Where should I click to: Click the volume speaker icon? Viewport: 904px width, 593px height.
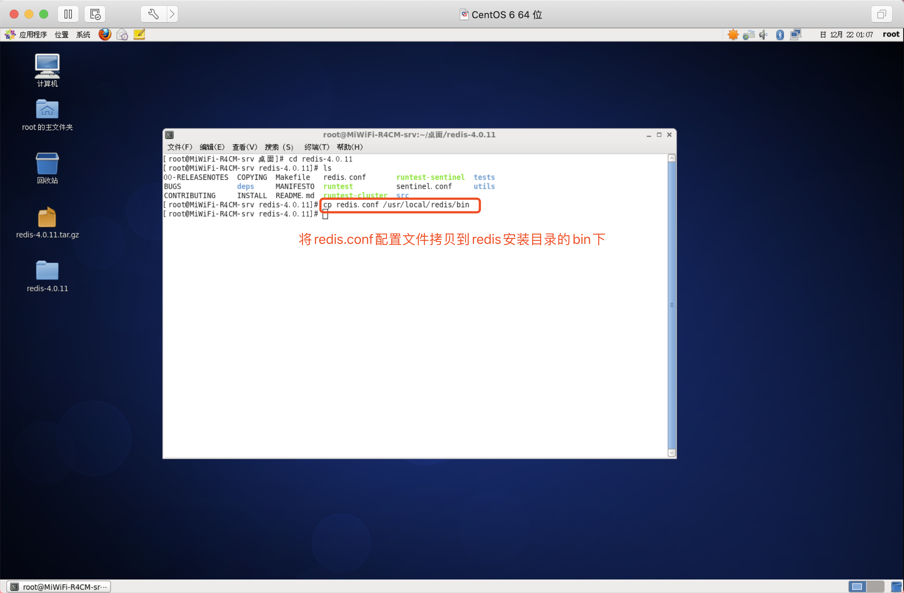click(x=763, y=35)
